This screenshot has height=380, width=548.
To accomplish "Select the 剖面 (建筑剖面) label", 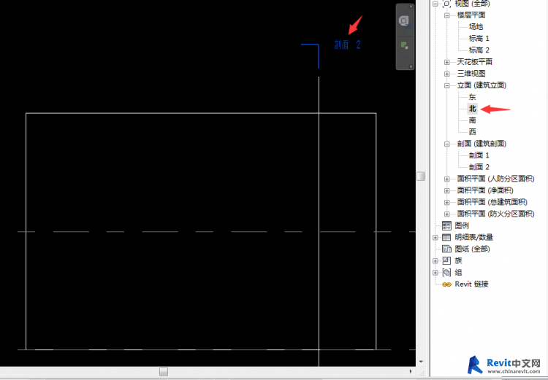I will pyautogui.click(x=482, y=144).
